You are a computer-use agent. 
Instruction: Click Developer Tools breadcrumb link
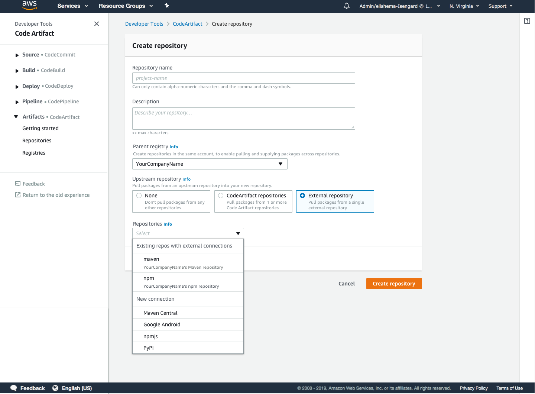pos(144,24)
